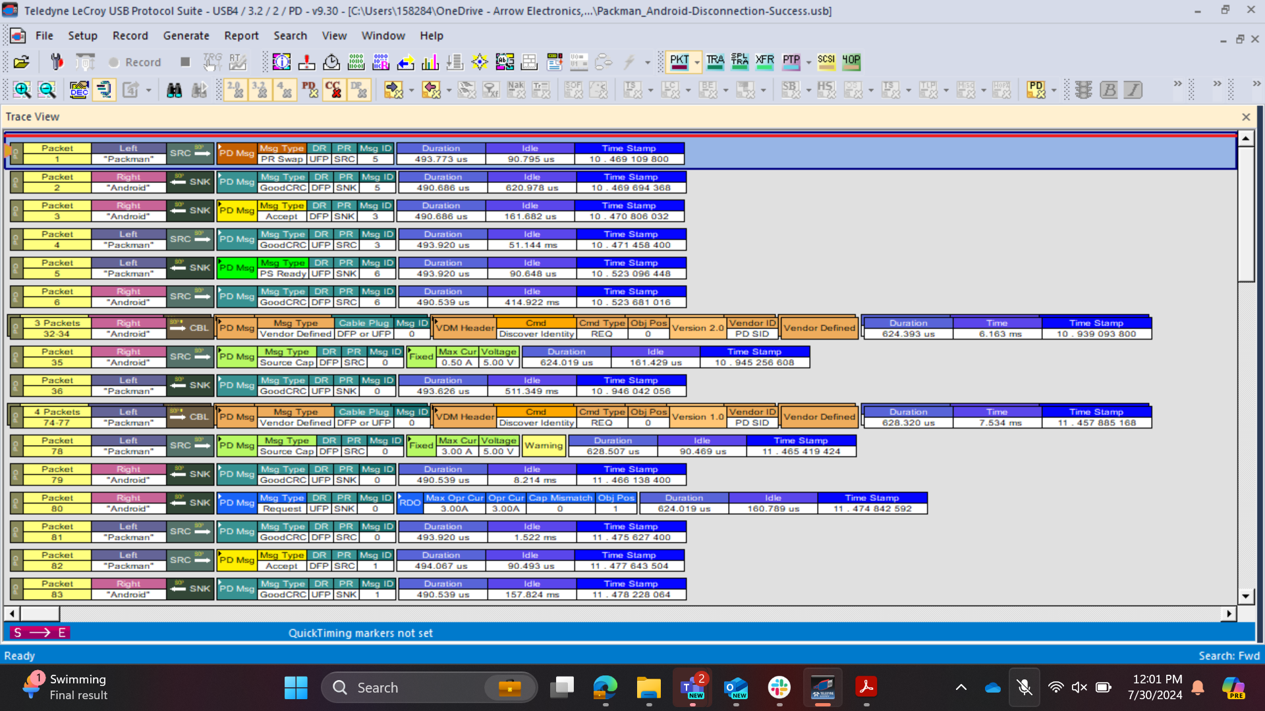The width and height of the screenshot is (1265, 711).
Task: Switch to SCSI operations view level
Action: 826,62
